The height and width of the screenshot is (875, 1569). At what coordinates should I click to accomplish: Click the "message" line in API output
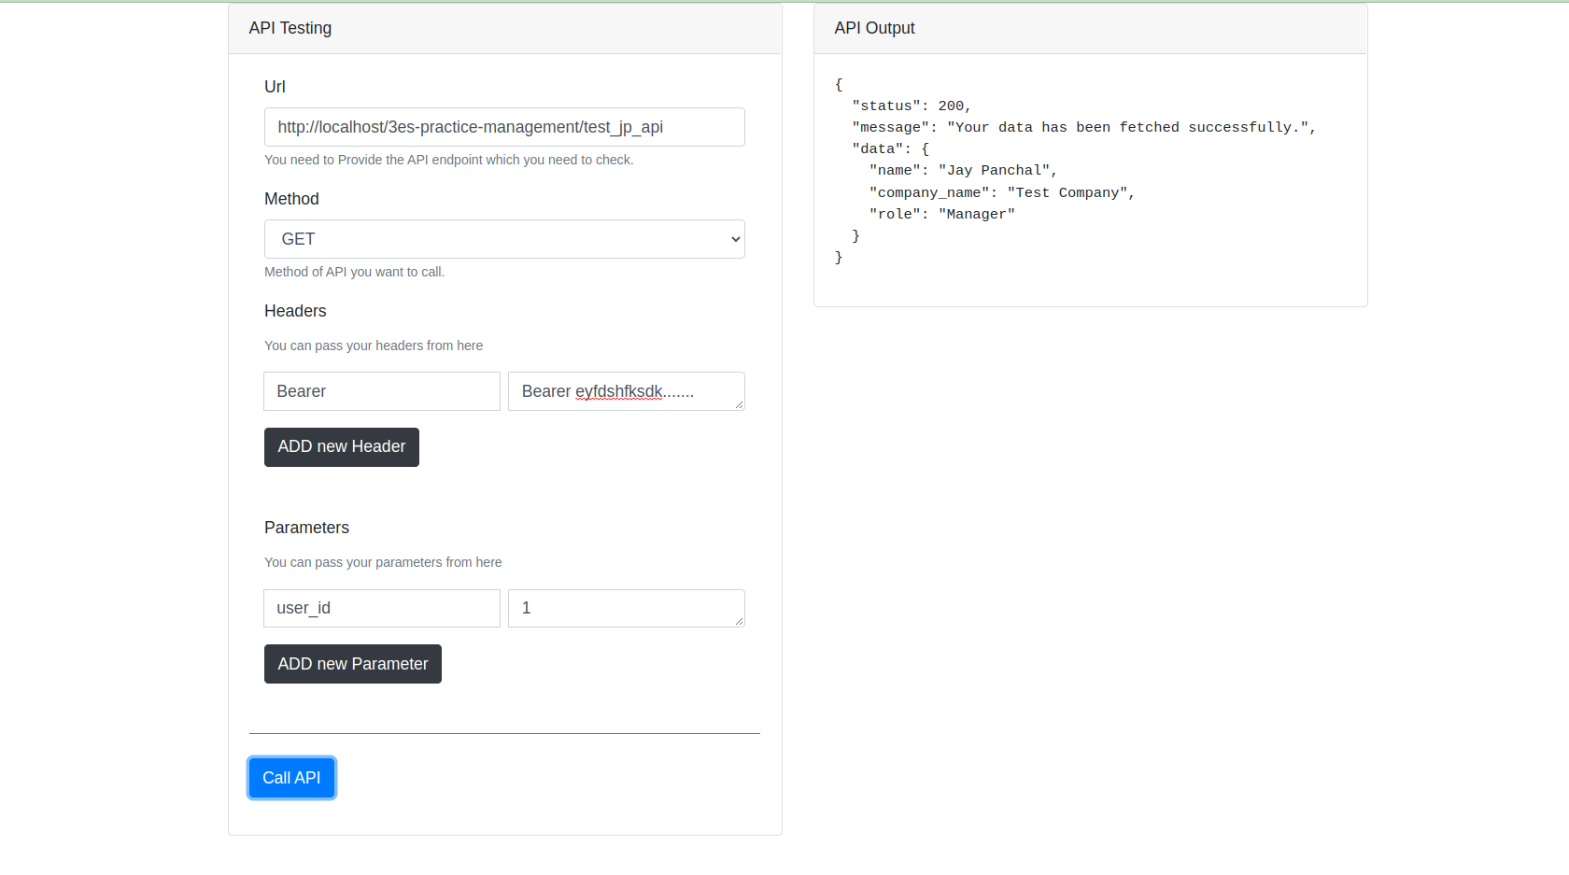[1083, 128]
